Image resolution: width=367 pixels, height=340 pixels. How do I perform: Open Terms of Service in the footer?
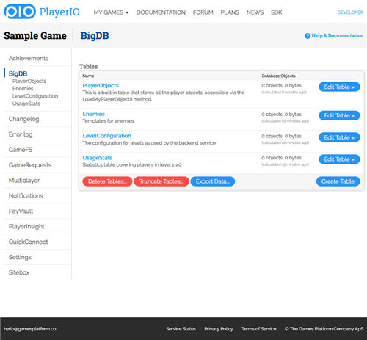pos(259,329)
